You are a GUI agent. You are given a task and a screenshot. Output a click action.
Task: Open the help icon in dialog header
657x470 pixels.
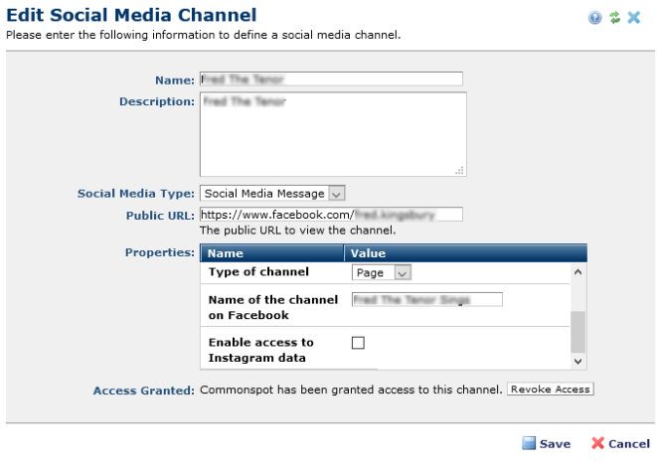point(595,18)
